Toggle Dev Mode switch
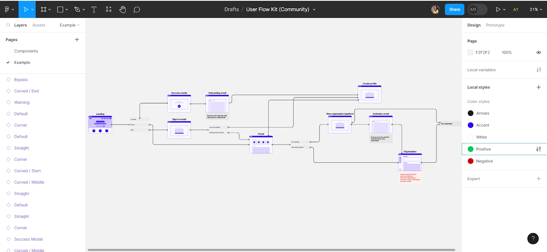Image resolution: width=547 pixels, height=252 pixels. (x=477, y=10)
